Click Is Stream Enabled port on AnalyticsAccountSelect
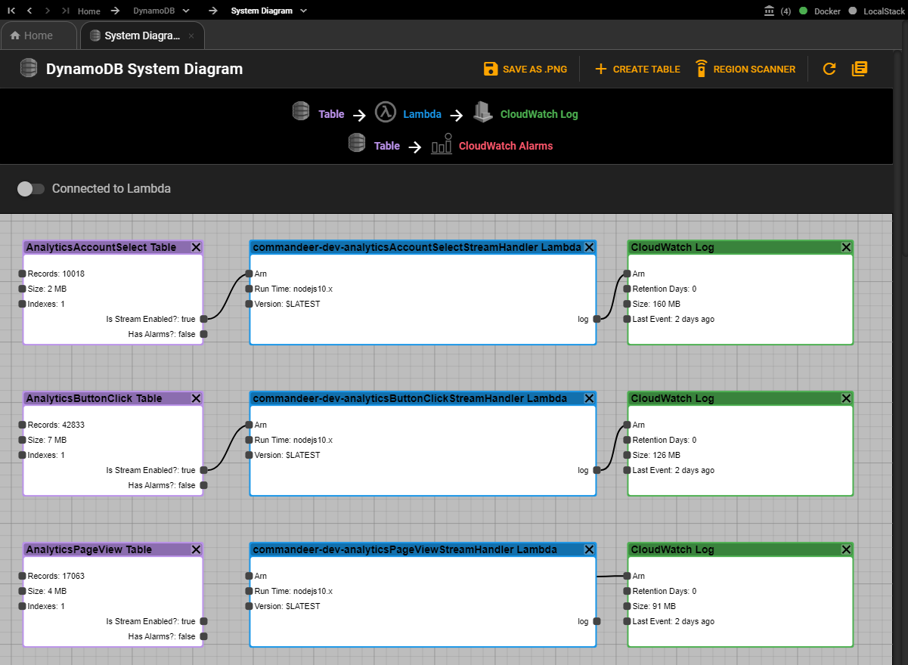The image size is (908, 665). [x=203, y=319]
